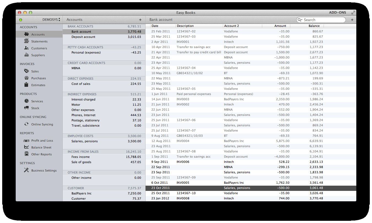
Task: Select GB654321/10/02 BT transaction
Action: [251, 73]
